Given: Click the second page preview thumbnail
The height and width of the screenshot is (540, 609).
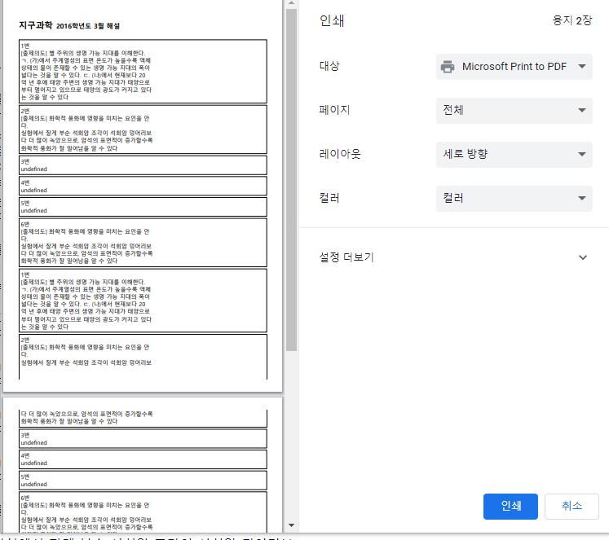Looking at the screenshot, I should (x=143, y=465).
